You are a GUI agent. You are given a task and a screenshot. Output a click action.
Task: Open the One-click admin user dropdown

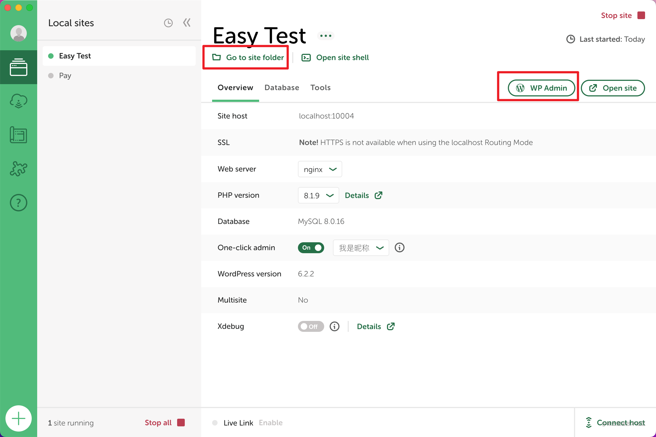point(361,248)
